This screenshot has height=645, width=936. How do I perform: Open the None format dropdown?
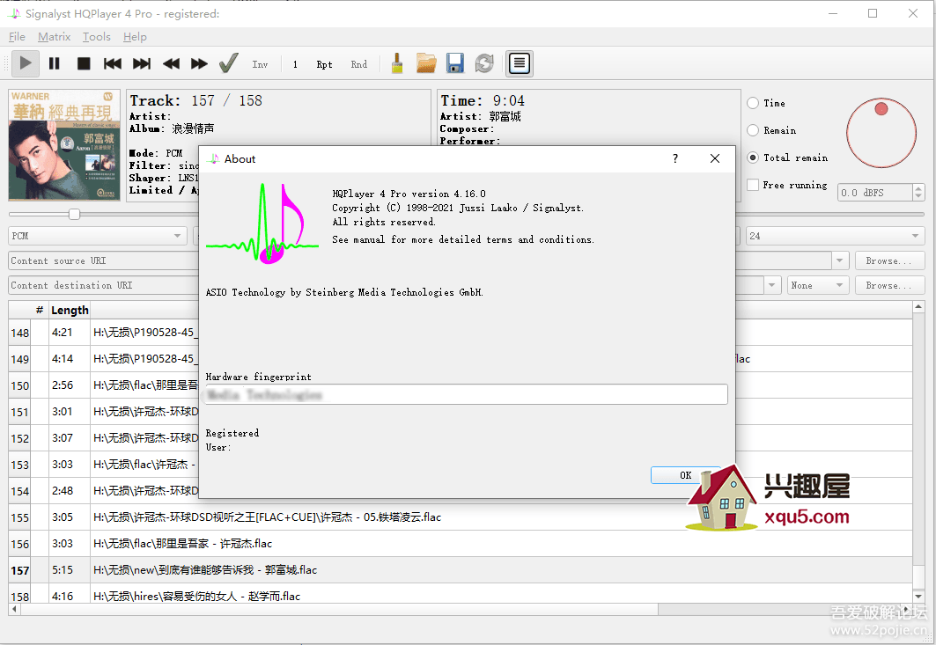tap(818, 285)
